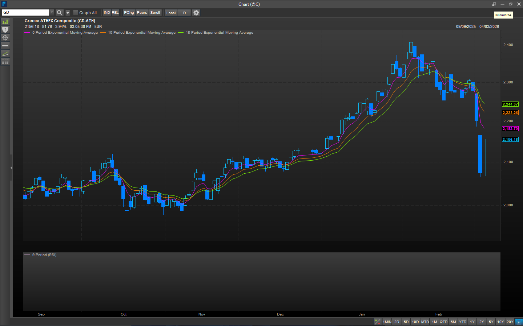Click the magnifier symbol search icon
Screen dimensions: 523x326
coord(60,13)
